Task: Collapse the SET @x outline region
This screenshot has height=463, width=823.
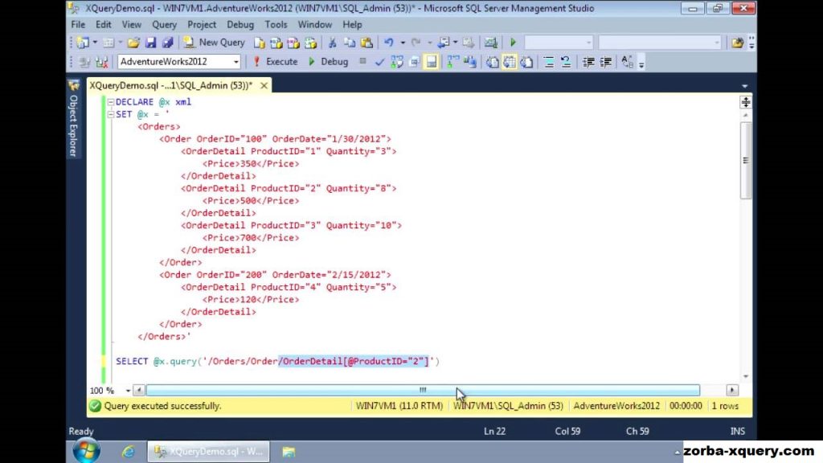Action: 111,114
